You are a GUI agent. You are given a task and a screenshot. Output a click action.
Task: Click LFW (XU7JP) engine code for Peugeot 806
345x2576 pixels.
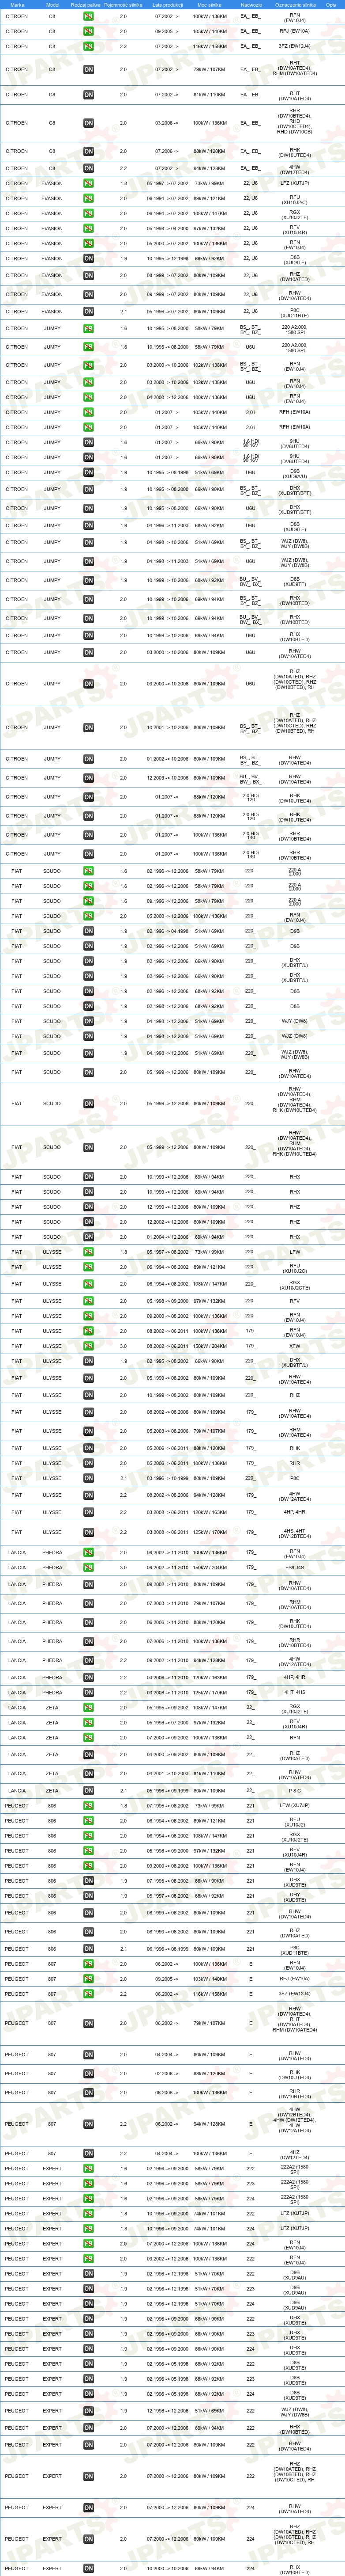pos(295,1806)
